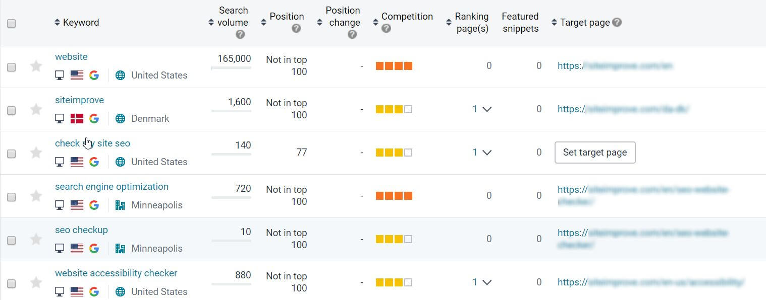
Task: Expand ranking pages for 'siteimprove'
Action: click(486, 109)
